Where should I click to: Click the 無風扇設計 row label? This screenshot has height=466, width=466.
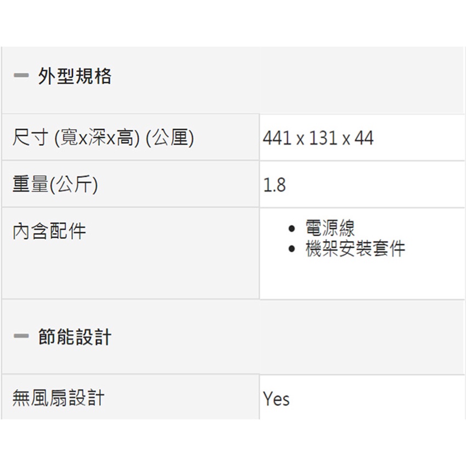click(x=58, y=397)
